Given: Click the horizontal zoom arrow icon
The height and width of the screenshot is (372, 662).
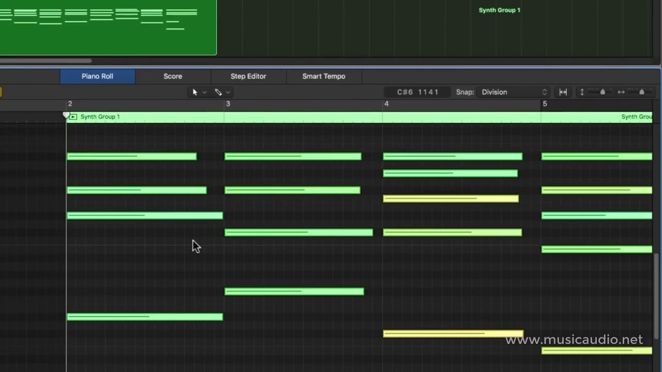Looking at the screenshot, I should click(x=621, y=92).
